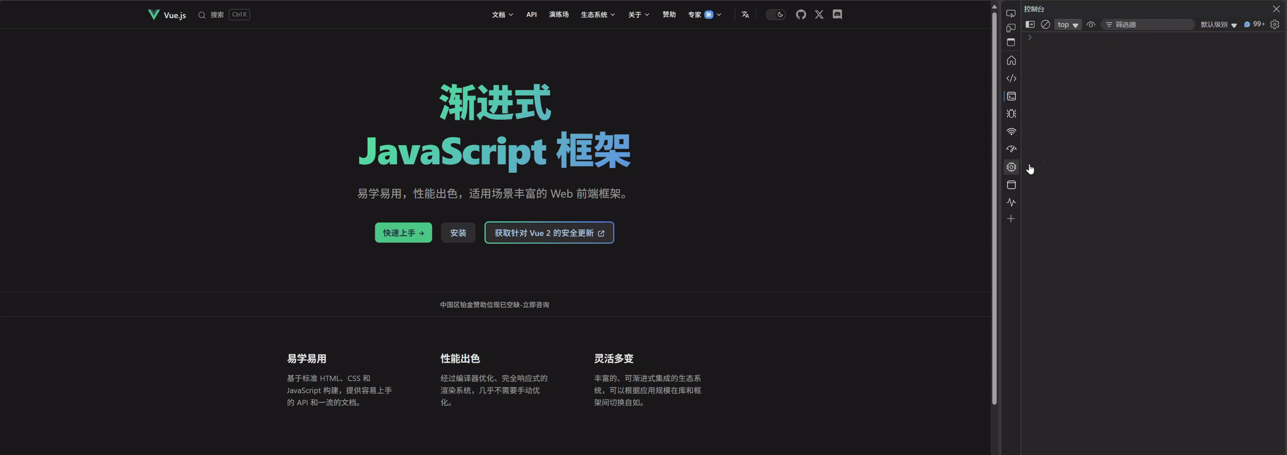The image size is (1287, 455).
Task: Open the 中国区铂金赞助位现已空缺-立即咨询 link
Action: (x=494, y=304)
